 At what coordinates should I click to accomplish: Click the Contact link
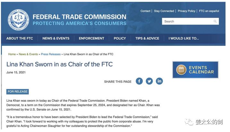[x=145, y=11]
